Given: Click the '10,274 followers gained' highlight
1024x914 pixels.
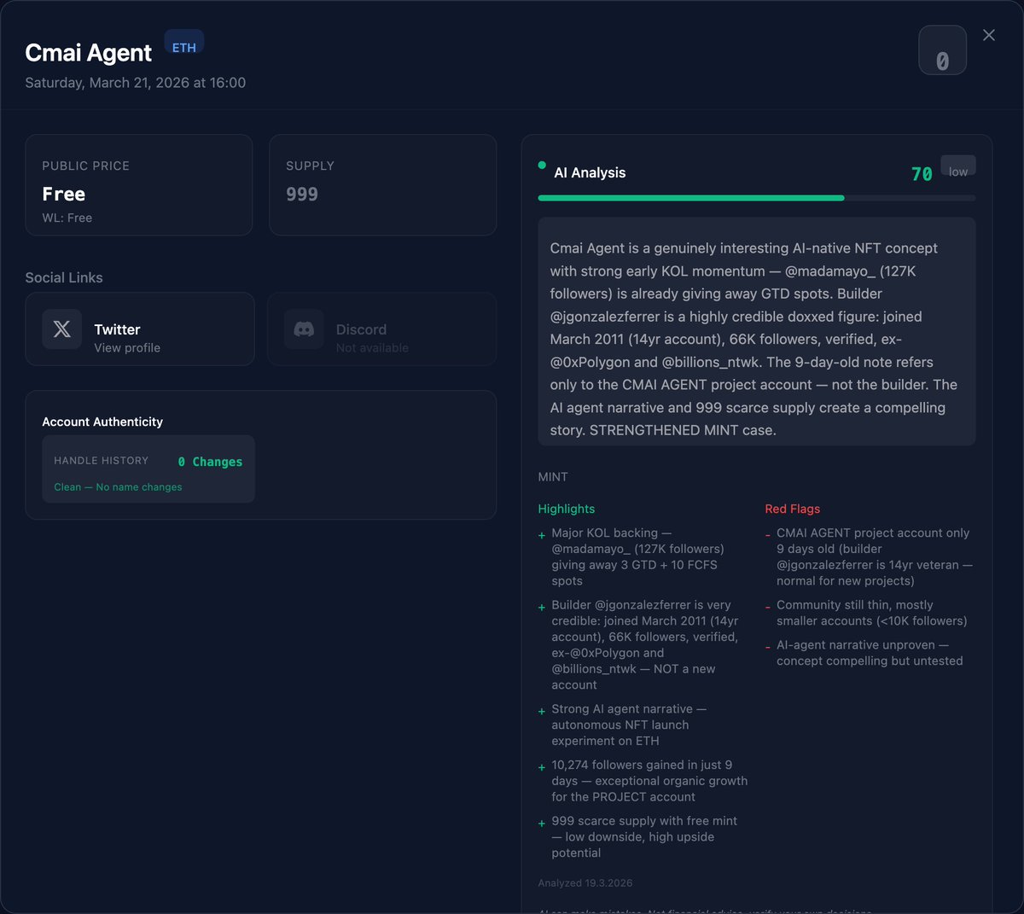Looking at the screenshot, I should click(x=644, y=781).
